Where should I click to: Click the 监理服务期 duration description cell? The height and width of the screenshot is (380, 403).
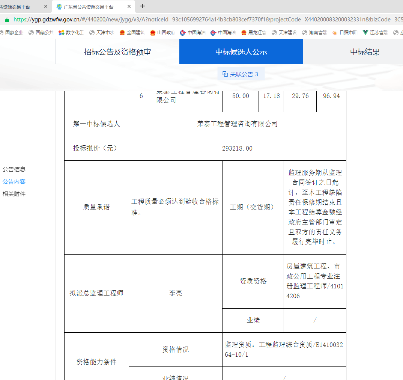pyautogui.click(x=315, y=207)
